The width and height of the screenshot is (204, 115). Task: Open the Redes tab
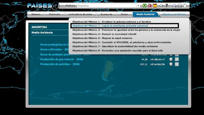tap(125, 14)
